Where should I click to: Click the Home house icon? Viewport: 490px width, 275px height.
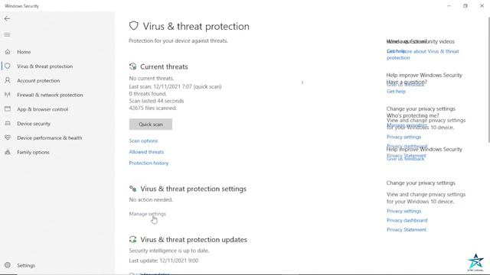8,52
